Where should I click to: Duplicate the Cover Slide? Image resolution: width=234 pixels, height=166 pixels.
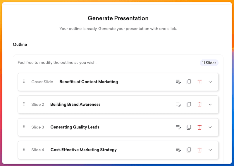pyautogui.click(x=189, y=82)
